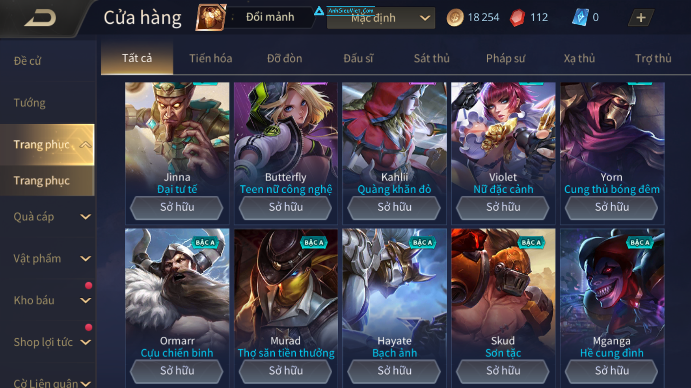Tap the Bậc A badge on Ormarr

pos(205,242)
